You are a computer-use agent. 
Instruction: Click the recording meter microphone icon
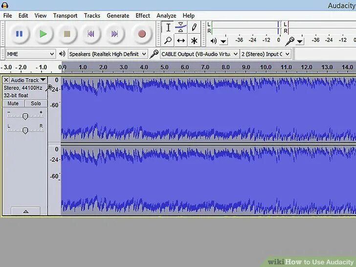click(x=289, y=41)
